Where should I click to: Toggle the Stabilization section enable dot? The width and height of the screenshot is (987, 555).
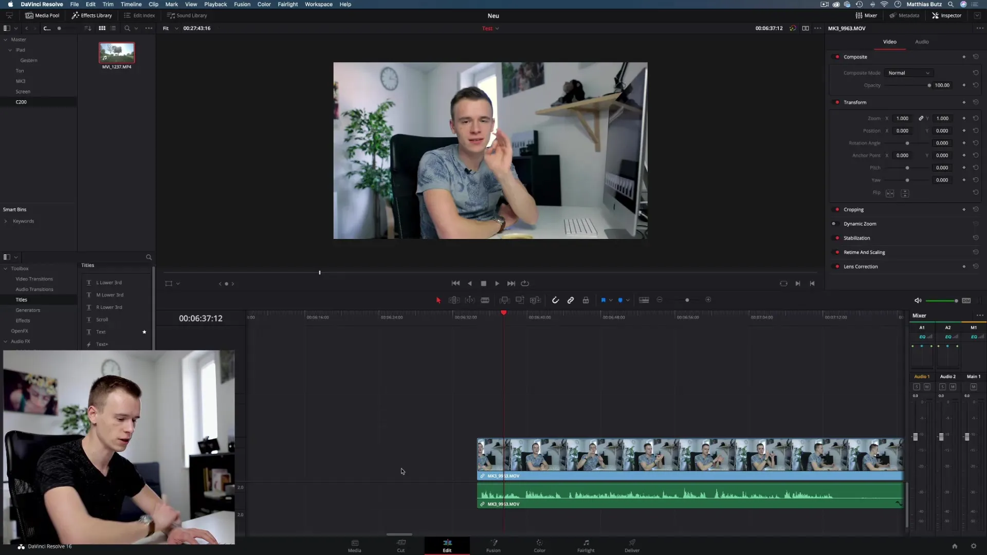tap(837, 238)
